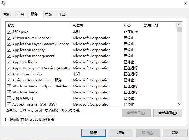189x140 pixels.
Task: Click the 应用(A) button
Action: point(148,133)
